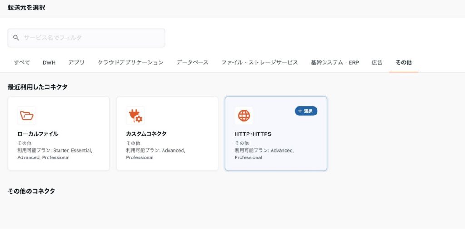Switch to the 基幹システム・ERP tab
The image size is (465, 229).
point(335,62)
